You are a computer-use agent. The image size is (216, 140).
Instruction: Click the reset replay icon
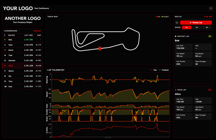[177, 23]
